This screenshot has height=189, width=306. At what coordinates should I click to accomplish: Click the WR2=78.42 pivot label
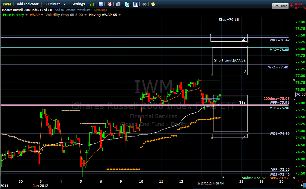click(280, 40)
